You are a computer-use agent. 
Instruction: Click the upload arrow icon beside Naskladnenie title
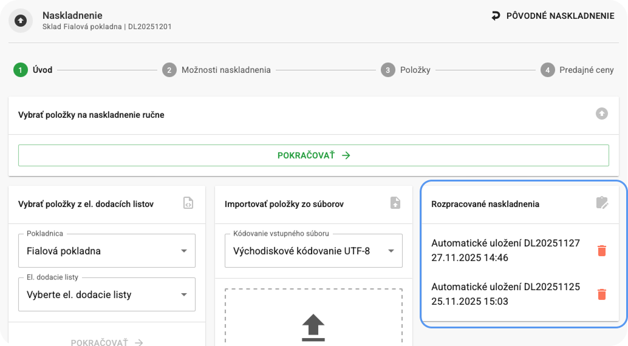coord(21,21)
